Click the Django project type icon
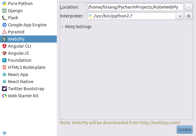The width and height of the screenshot is (196, 136). coord(4,11)
